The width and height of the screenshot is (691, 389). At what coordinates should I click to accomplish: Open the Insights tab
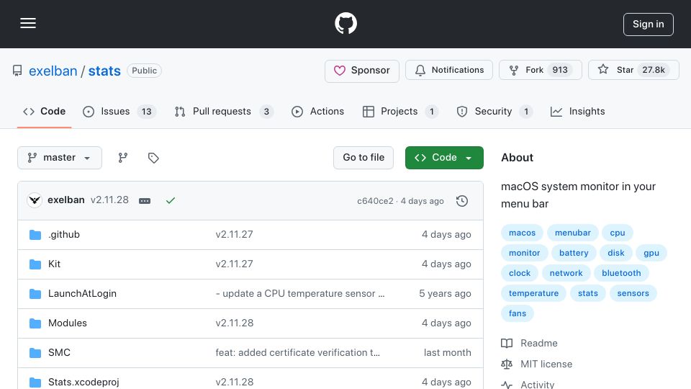pyautogui.click(x=578, y=112)
